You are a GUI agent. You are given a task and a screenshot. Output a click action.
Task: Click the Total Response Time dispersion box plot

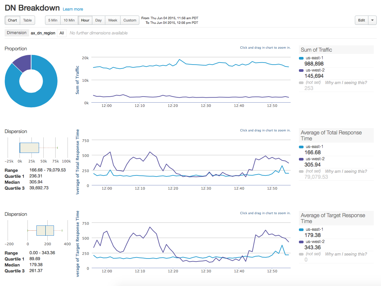[29, 148]
